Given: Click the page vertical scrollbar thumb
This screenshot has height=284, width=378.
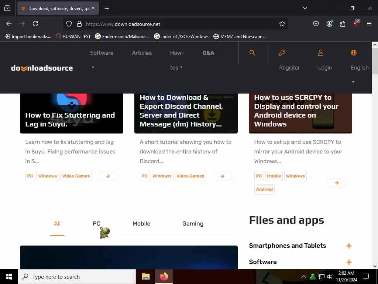Looking at the screenshot, I should tap(375, 61).
